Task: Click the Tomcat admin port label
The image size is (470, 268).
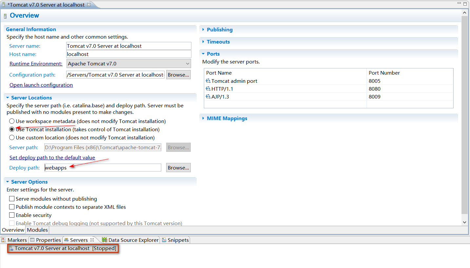Action: click(x=234, y=81)
